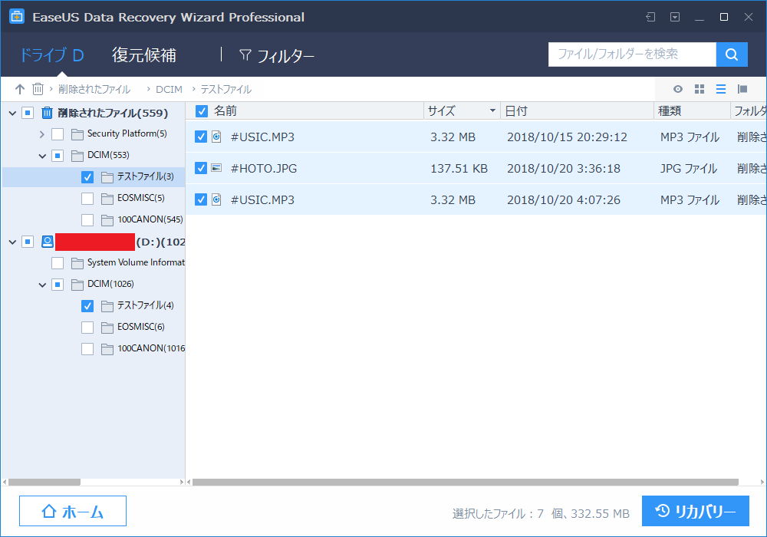Click the #HOTO.JPG image file icon
The height and width of the screenshot is (537, 767).
click(216, 168)
